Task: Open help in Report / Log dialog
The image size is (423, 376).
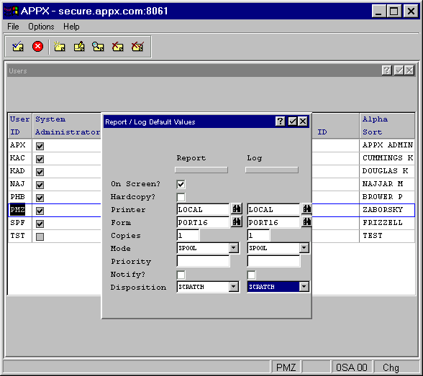Action: pyautogui.click(x=281, y=121)
